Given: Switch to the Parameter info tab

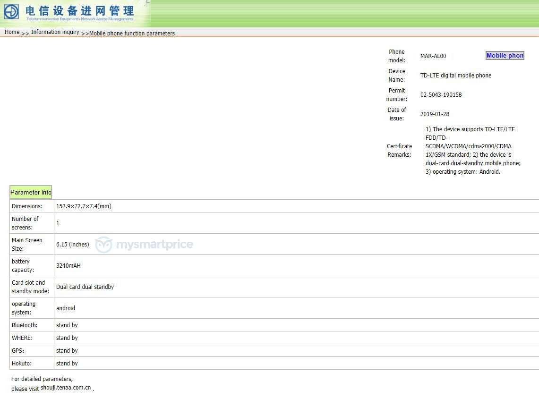Looking at the screenshot, I should pyautogui.click(x=31, y=192).
